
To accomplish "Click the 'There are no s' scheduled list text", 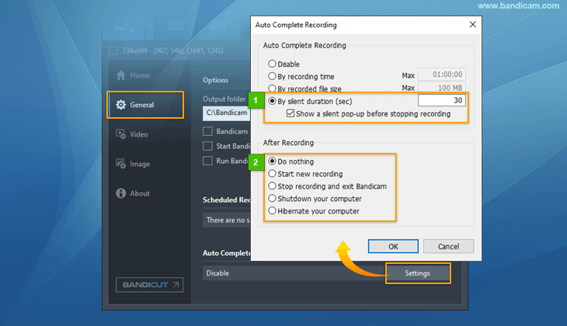I will tap(228, 220).
